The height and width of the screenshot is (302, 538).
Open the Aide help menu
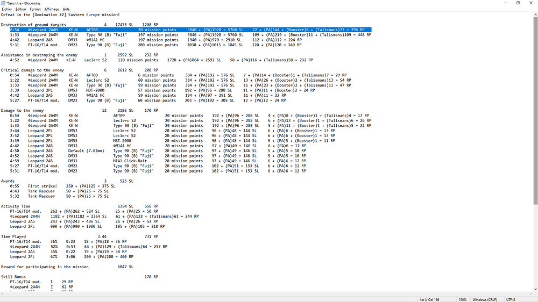pos(66,9)
